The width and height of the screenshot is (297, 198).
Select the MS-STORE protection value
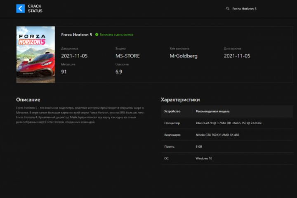pyautogui.click(x=127, y=56)
